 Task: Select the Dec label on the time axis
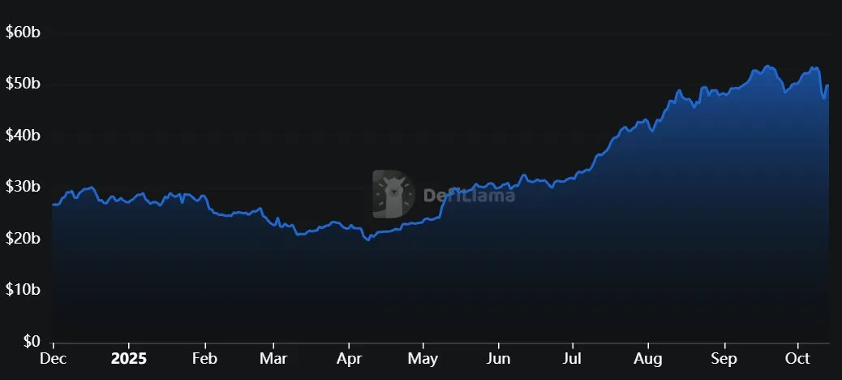(x=53, y=358)
